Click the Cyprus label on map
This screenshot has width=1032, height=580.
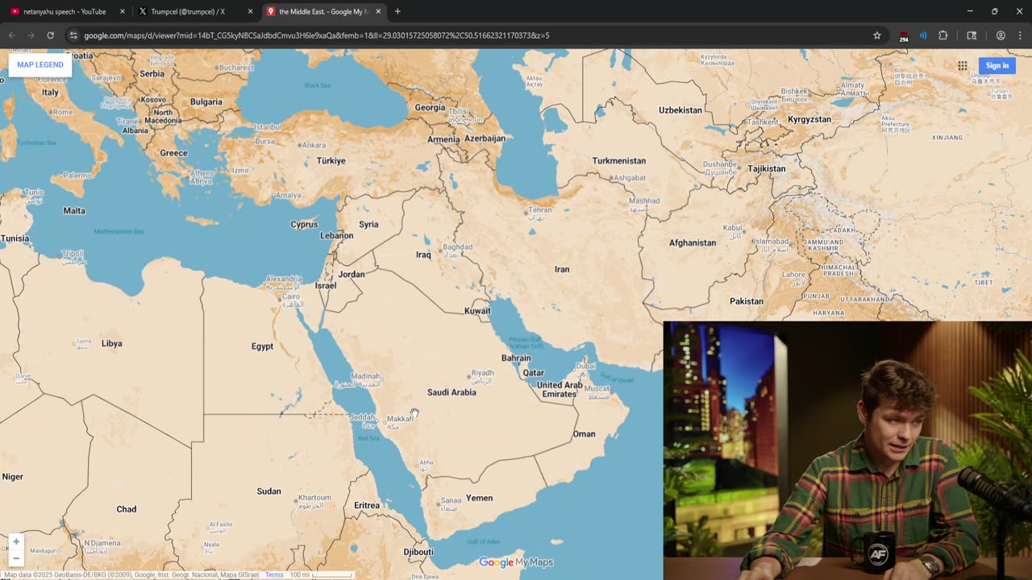[x=304, y=225]
